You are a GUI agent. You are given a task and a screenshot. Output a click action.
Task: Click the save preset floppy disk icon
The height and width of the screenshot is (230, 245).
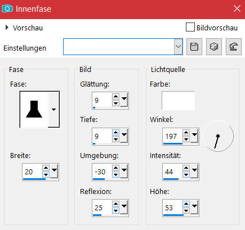pyautogui.click(x=194, y=47)
